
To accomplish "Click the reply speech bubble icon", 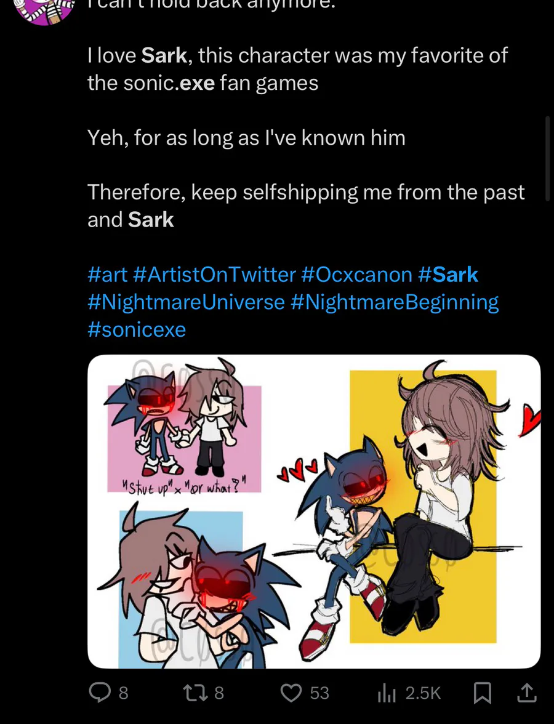I will tap(99, 693).
